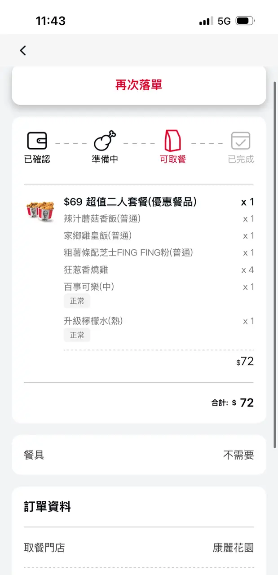
Task: Tap the back arrow icon
Action: coord(23,51)
